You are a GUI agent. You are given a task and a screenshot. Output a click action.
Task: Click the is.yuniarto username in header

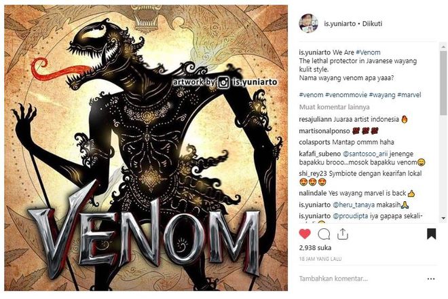(x=339, y=24)
